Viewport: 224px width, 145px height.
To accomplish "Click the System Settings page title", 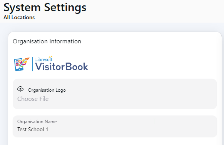I will pyautogui.click(x=45, y=7).
